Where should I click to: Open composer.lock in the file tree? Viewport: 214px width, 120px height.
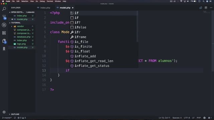coord(22,33)
